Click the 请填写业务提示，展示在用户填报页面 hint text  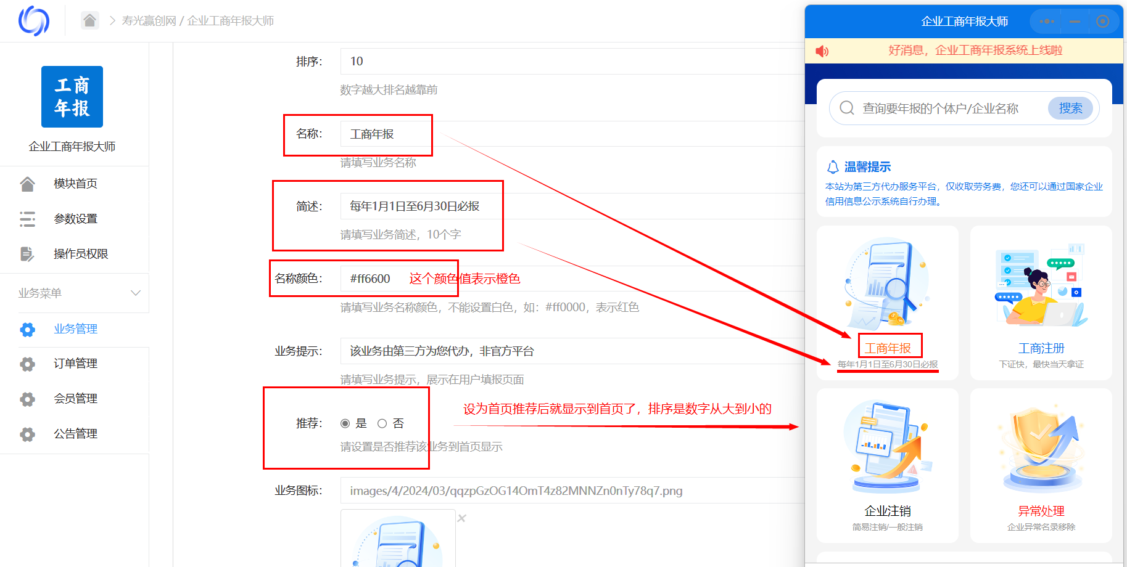tap(432, 380)
